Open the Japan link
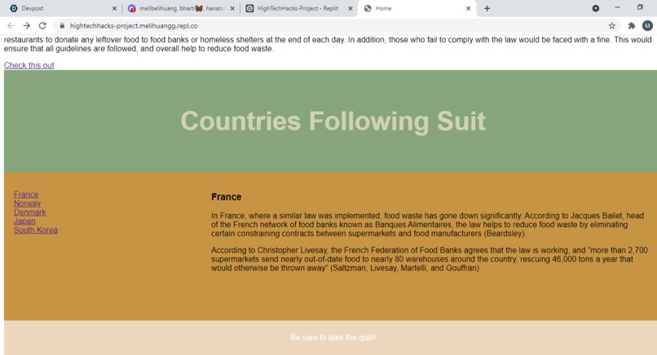Screen dimensions: 657x355 point(24,221)
